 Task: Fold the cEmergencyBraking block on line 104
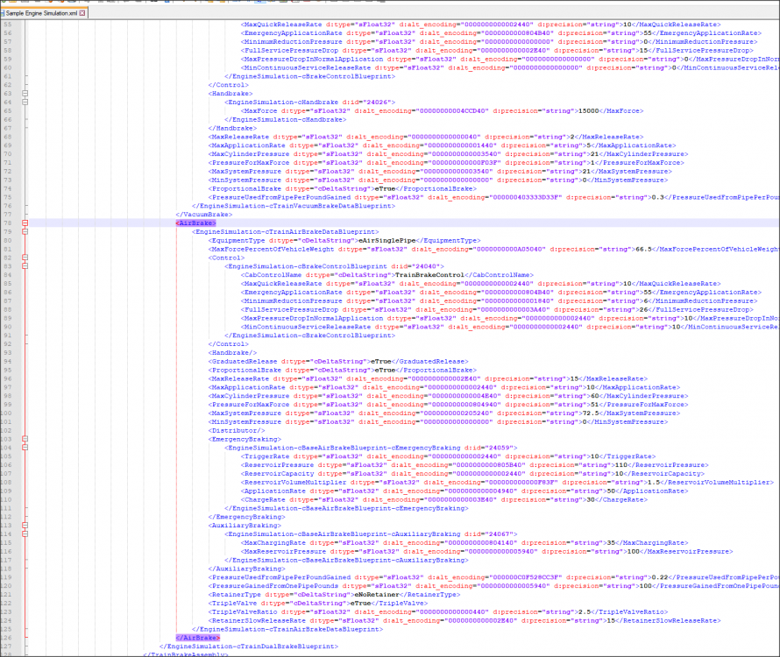click(25, 447)
